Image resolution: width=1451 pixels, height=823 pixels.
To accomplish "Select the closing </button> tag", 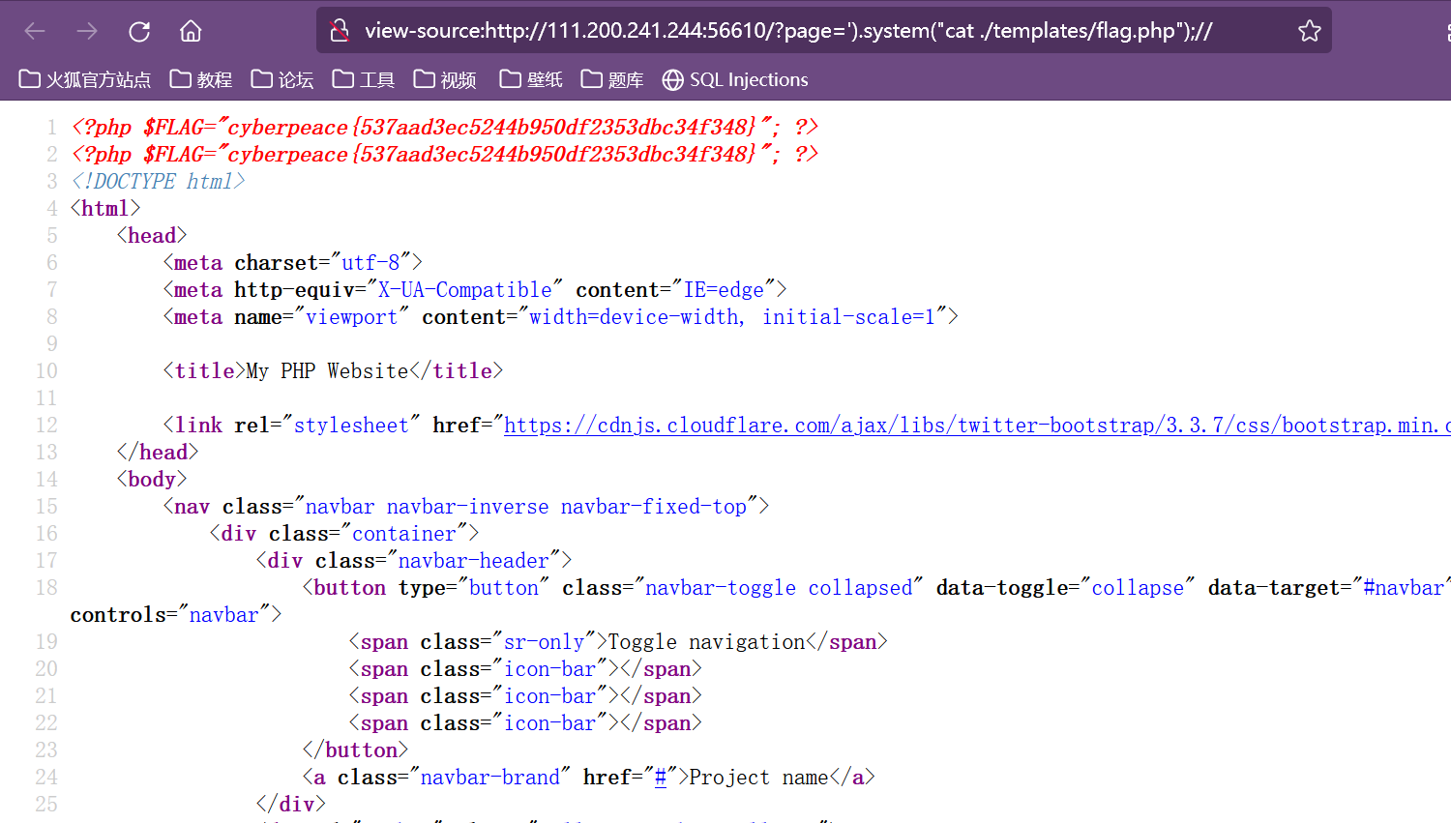I will point(355,750).
